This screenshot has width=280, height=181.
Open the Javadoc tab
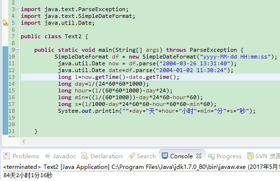tap(60, 156)
